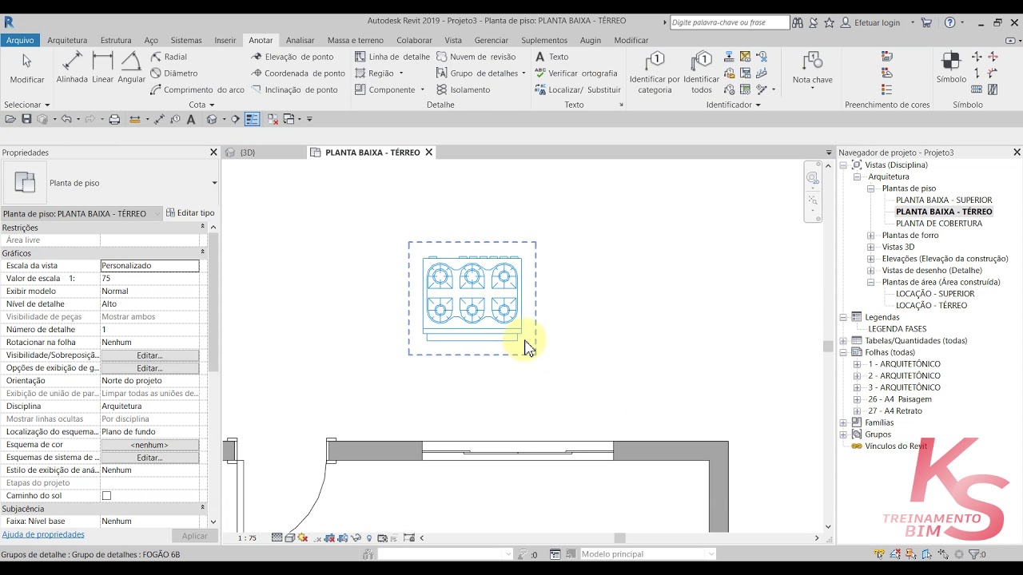Choose the Angular dimension tool
The image size is (1023, 575).
tap(131, 68)
